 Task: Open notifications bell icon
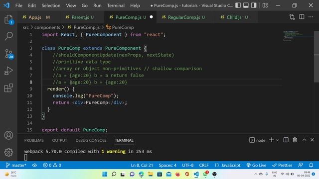click(x=311, y=165)
